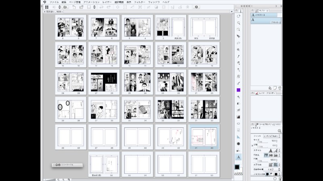The height and width of the screenshot is (181, 323).
Task: Select the Gradient tool
Action: [x=238, y=117]
